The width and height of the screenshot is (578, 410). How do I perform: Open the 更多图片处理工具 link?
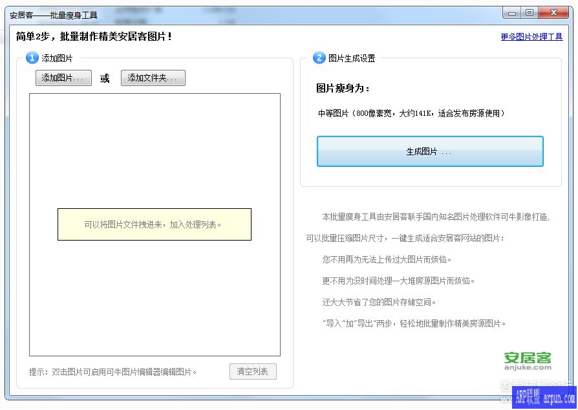click(531, 37)
